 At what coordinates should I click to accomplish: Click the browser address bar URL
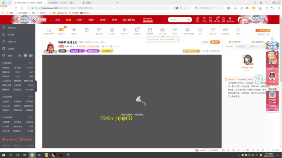(63, 8)
